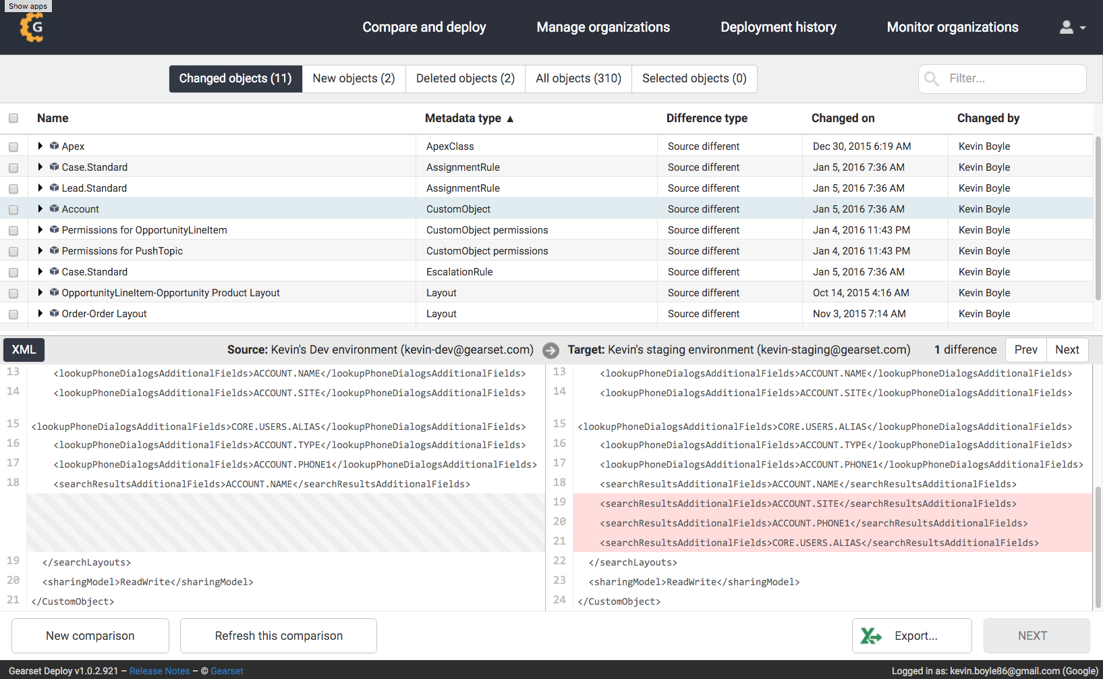The width and height of the screenshot is (1103, 679).
Task: Expand Permissions for PushTopic row
Action: coord(40,250)
